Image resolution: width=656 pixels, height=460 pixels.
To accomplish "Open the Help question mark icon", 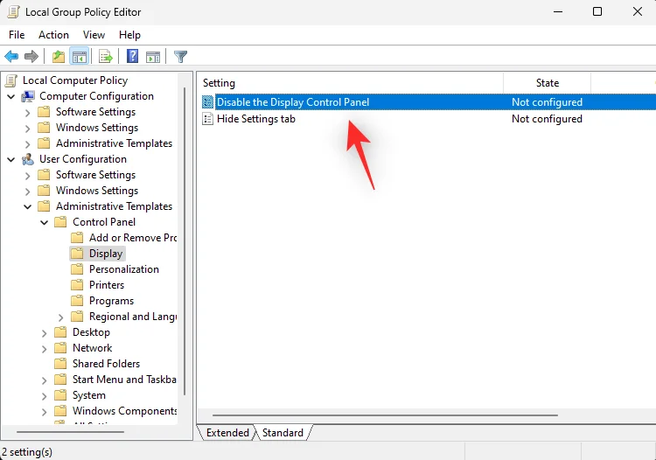I will click(132, 56).
